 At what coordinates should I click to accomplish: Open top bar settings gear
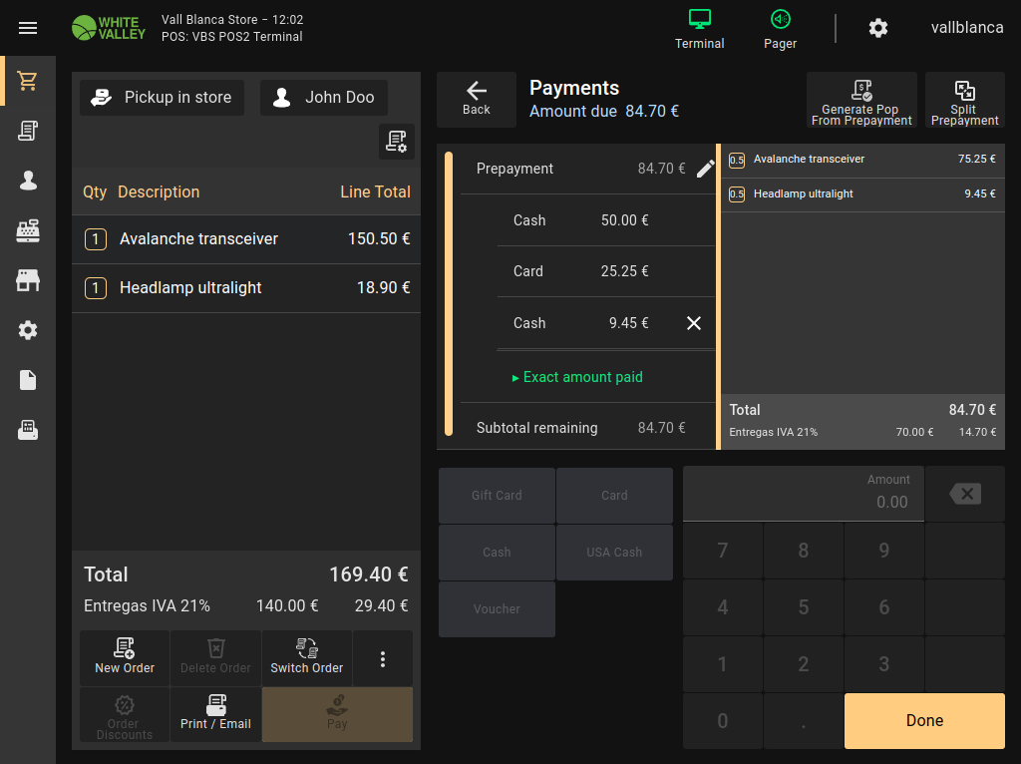pyautogui.click(x=877, y=28)
